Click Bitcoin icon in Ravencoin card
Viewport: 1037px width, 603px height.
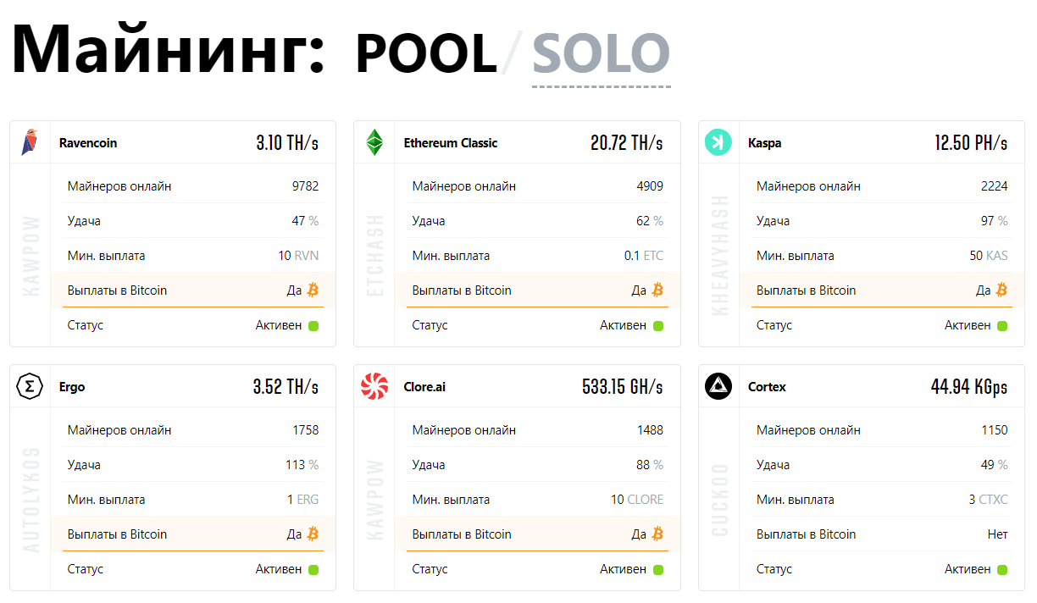pos(313,290)
